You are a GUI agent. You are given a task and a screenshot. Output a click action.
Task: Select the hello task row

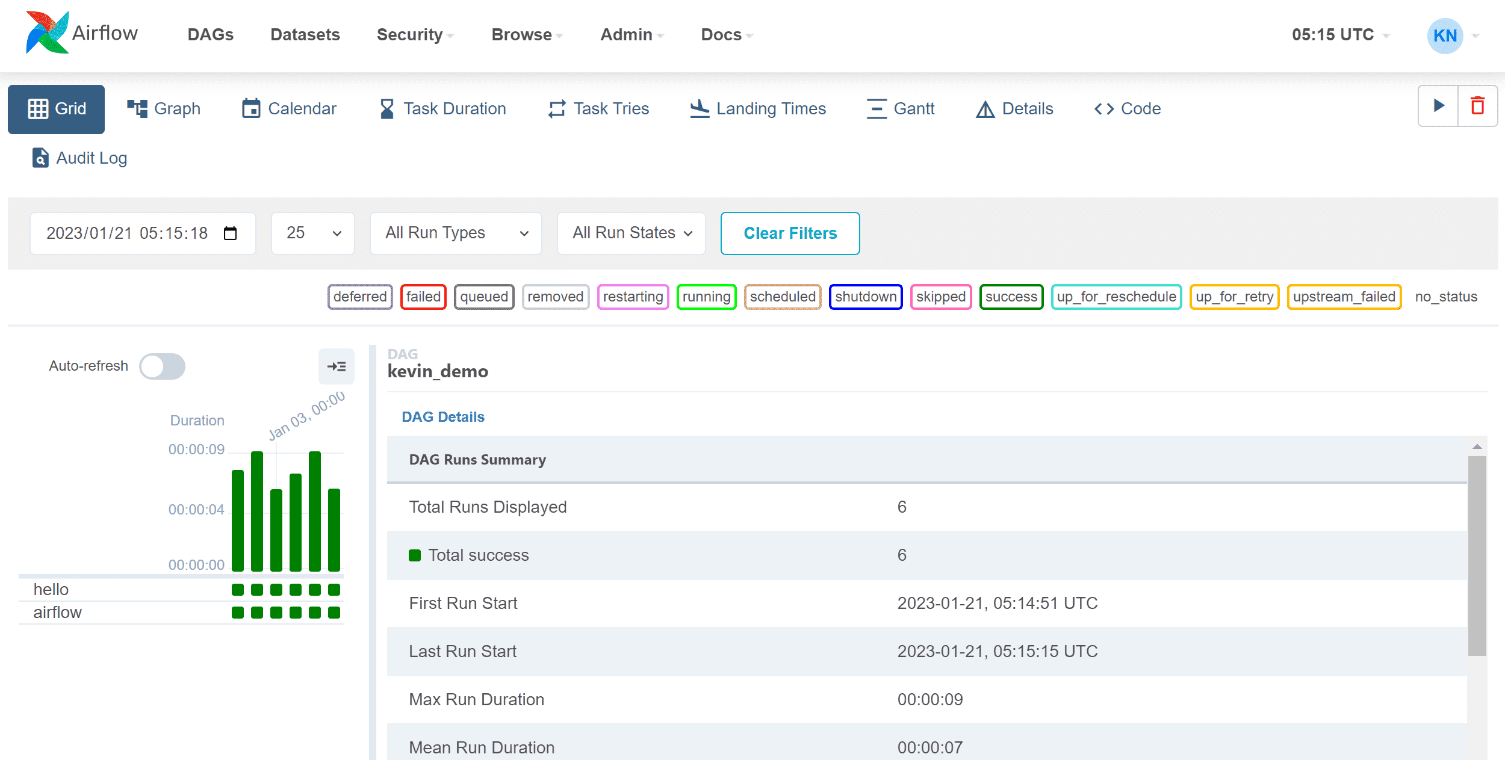pos(181,590)
